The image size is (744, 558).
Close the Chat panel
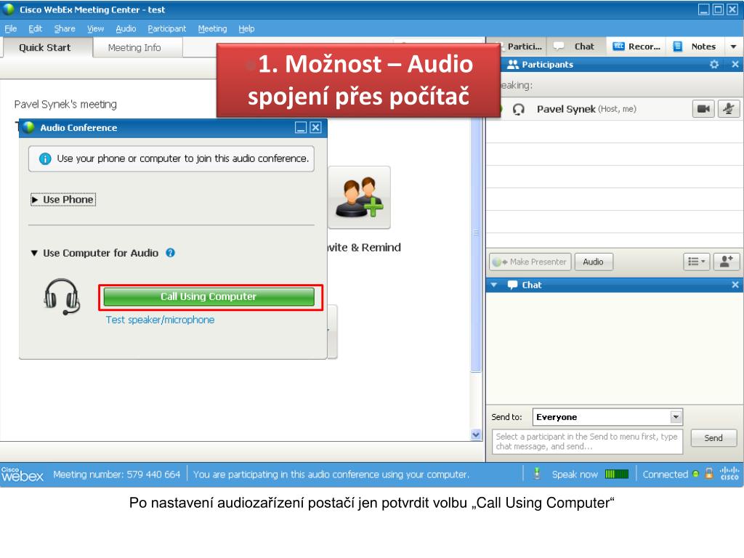(x=735, y=285)
